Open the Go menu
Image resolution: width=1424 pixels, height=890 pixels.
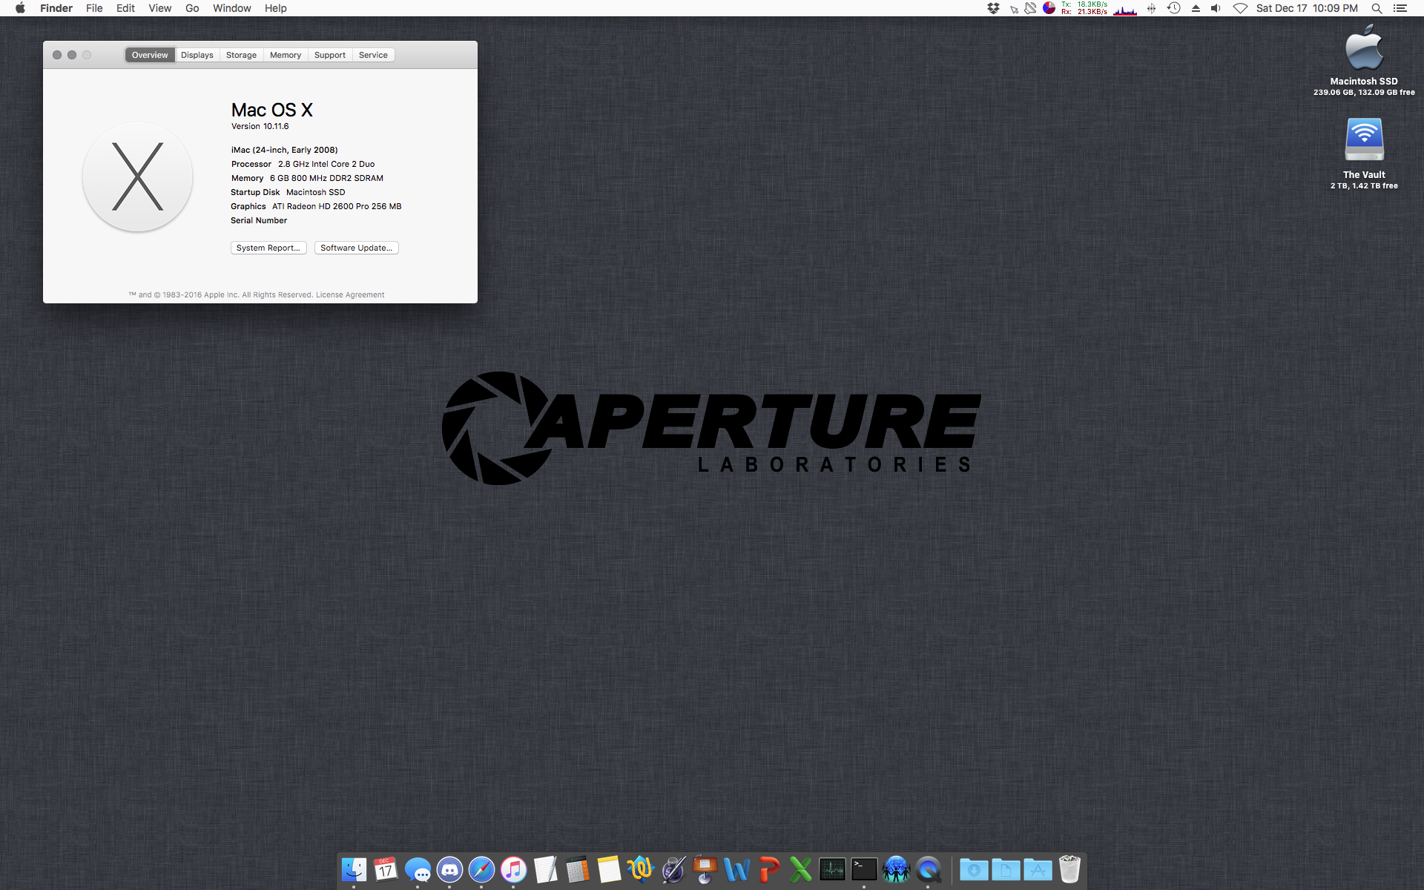tap(192, 8)
